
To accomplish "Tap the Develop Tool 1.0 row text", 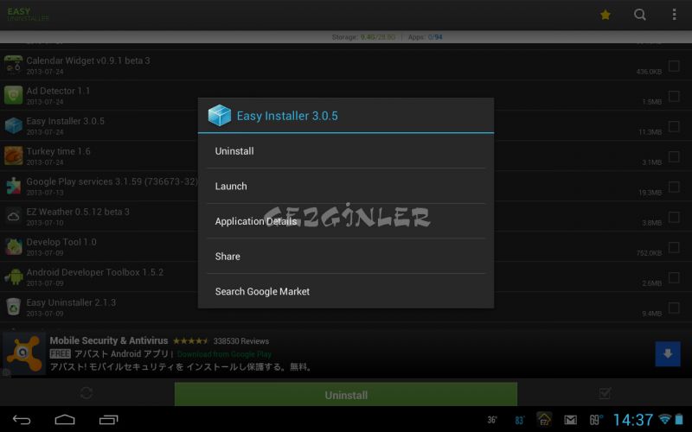I will point(61,242).
